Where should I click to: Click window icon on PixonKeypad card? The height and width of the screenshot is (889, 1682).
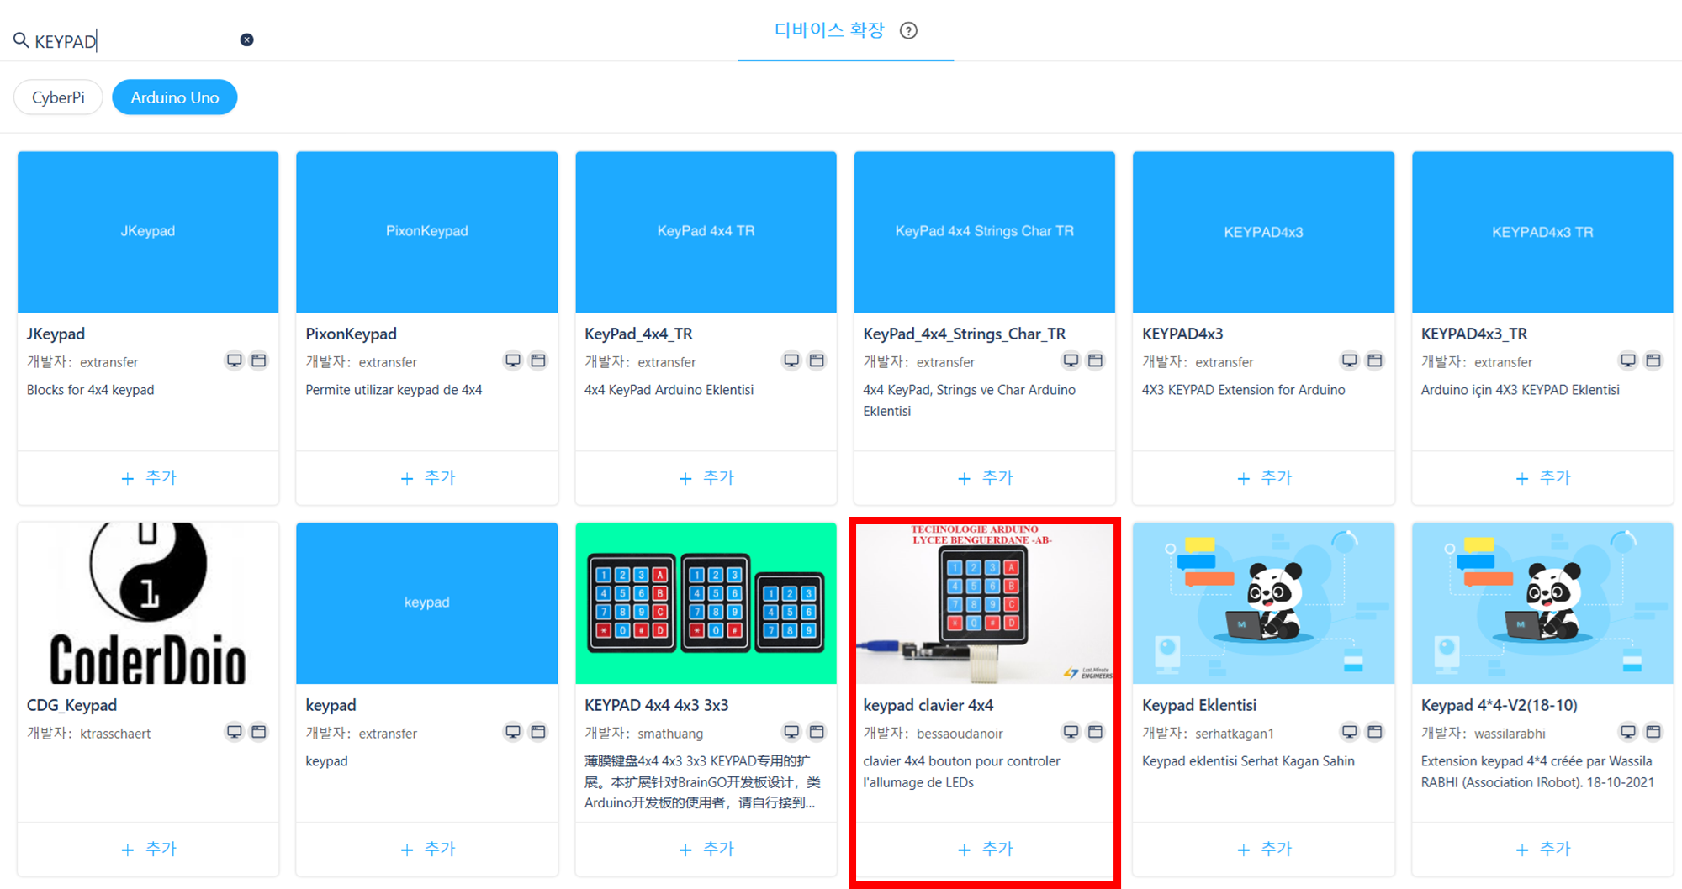538,360
